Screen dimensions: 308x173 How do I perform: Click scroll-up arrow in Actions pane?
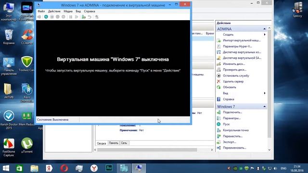(269, 28)
